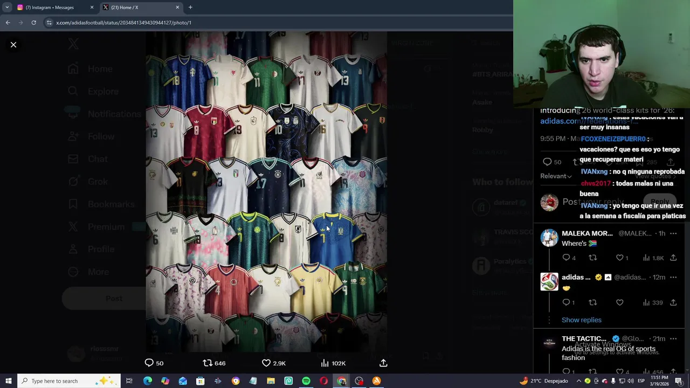
Task: Open more options on THE TACTIC... comment
Action: (x=673, y=339)
